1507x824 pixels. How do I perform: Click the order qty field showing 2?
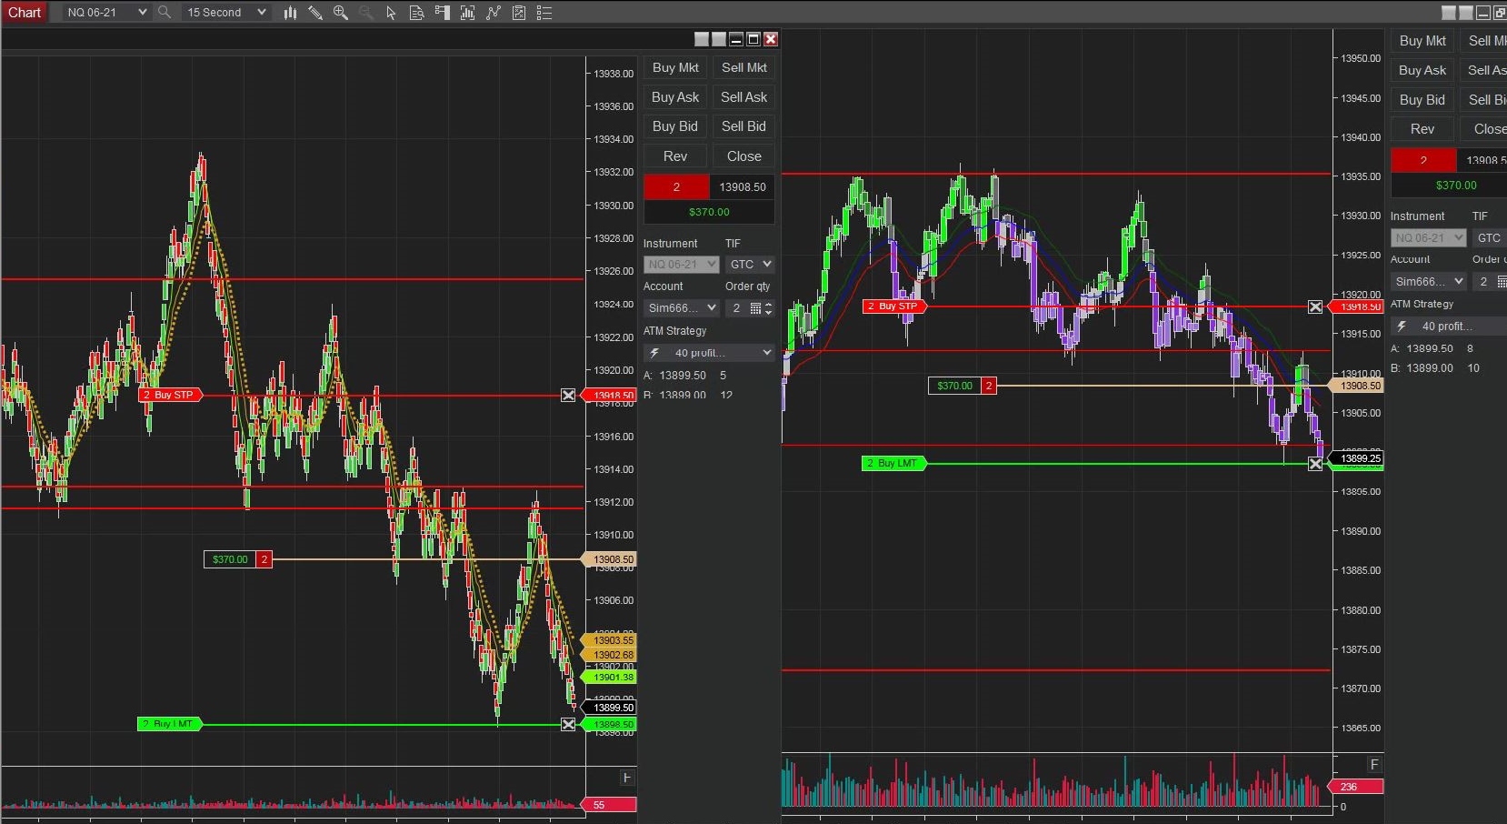736,308
